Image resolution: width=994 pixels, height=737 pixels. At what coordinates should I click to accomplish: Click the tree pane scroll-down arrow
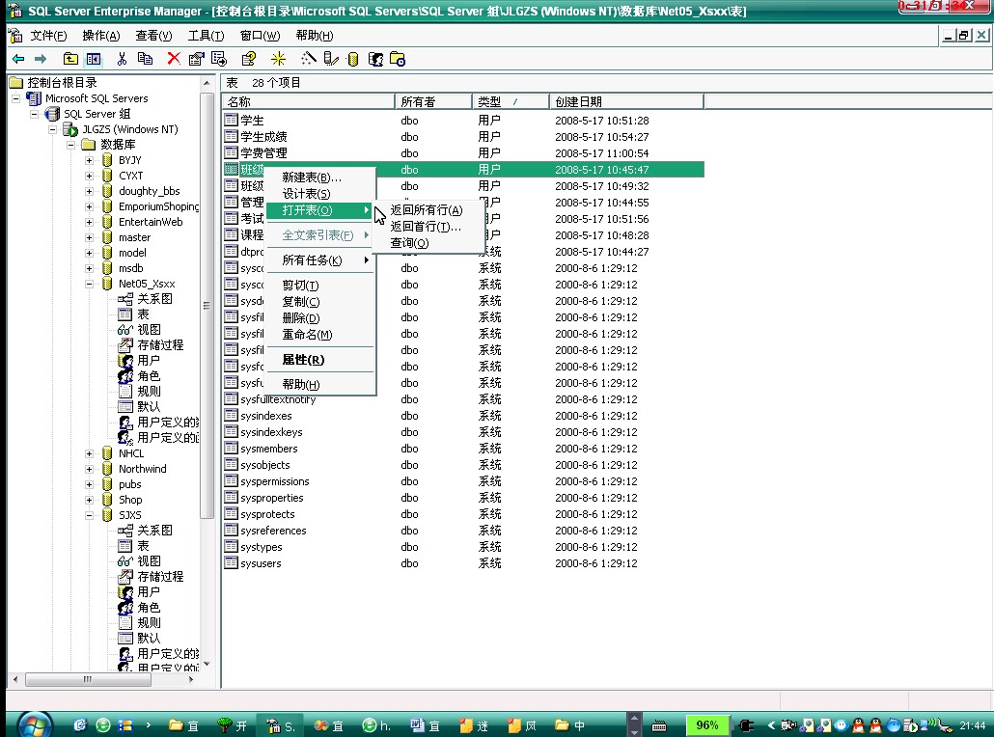(x=207, y=664)
